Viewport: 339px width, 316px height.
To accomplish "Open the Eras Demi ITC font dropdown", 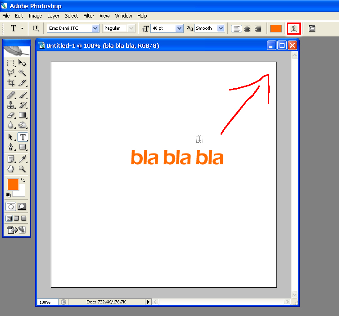I will tap(95, 28).
